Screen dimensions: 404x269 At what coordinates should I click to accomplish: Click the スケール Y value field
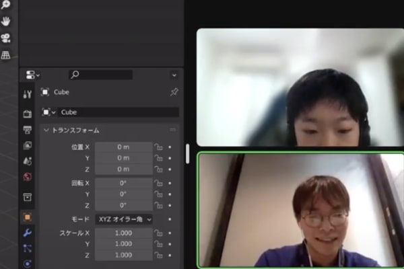point(124,244)
